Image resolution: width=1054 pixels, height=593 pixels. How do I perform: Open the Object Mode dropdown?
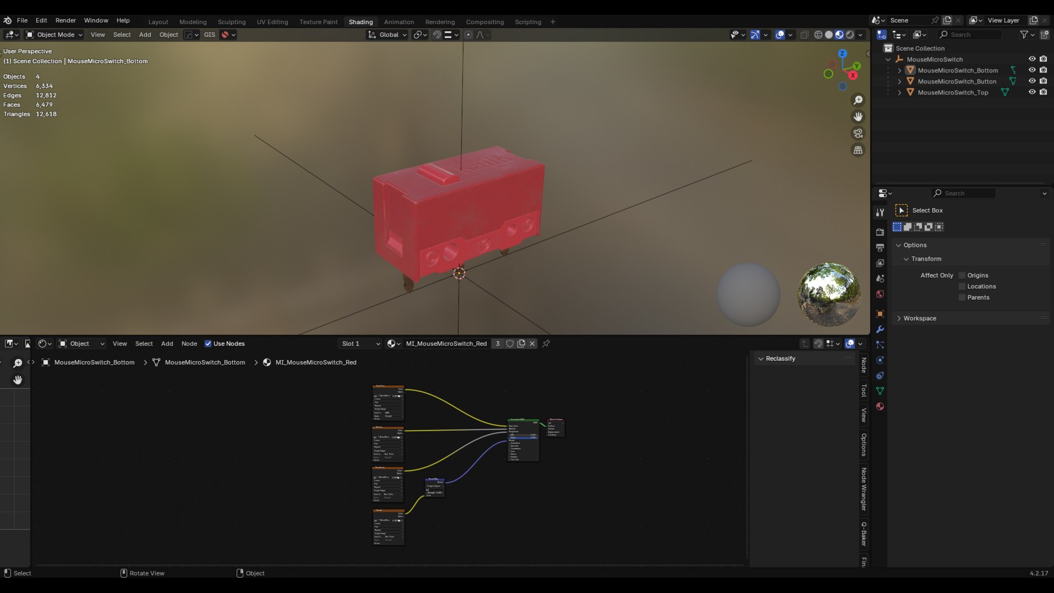(x=54, y=35)
